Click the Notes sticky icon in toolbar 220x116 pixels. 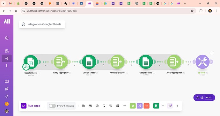104,106
